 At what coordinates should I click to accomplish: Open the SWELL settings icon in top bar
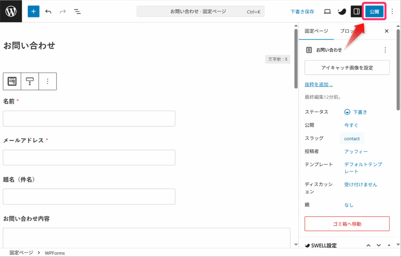pyautogui.click(x=342, y=11)
